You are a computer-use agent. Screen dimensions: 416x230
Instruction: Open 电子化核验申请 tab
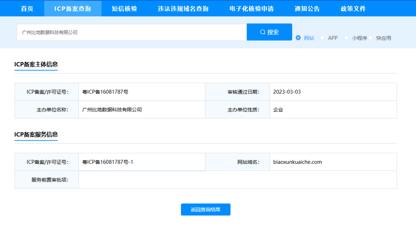point(251,8)
